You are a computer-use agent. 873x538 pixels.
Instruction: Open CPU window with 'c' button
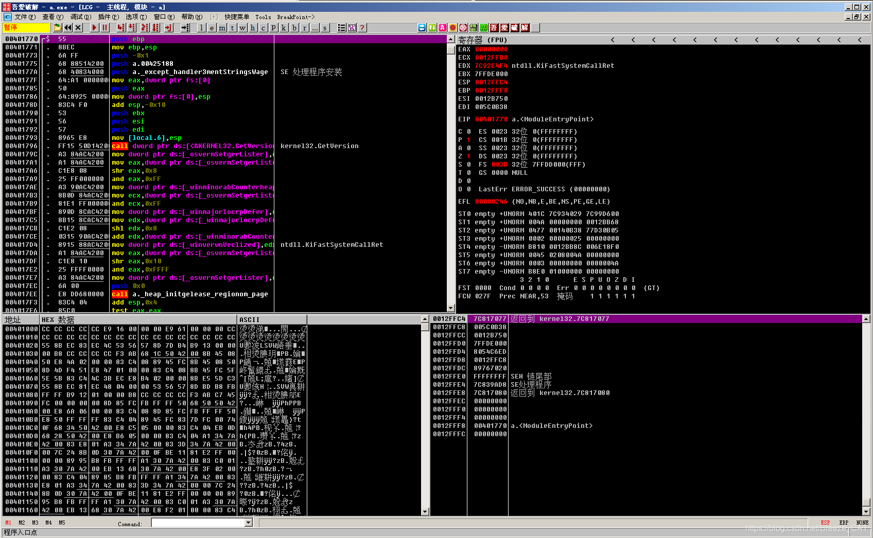263,28
